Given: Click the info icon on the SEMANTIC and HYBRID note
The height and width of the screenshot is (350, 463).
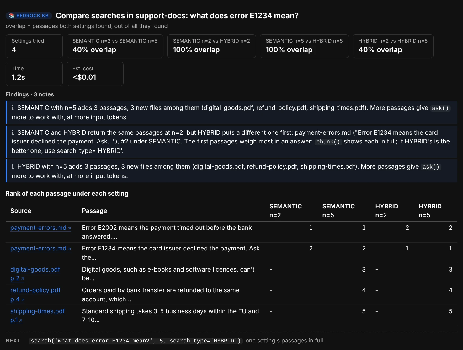Looking at the screenshot, I should click(x=13, y=132).
